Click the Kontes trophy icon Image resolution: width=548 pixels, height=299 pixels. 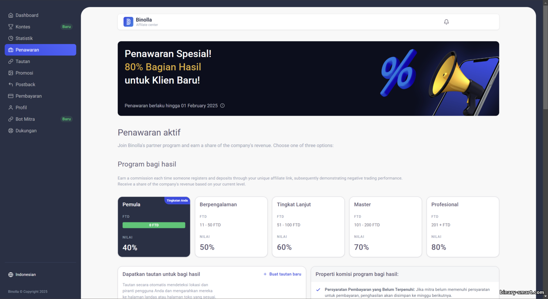click(x=11, y=27)
